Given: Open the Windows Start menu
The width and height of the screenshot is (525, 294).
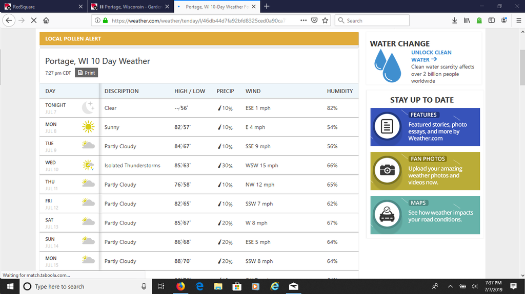Looking at the screenshot, I should [x=10, y=286].
